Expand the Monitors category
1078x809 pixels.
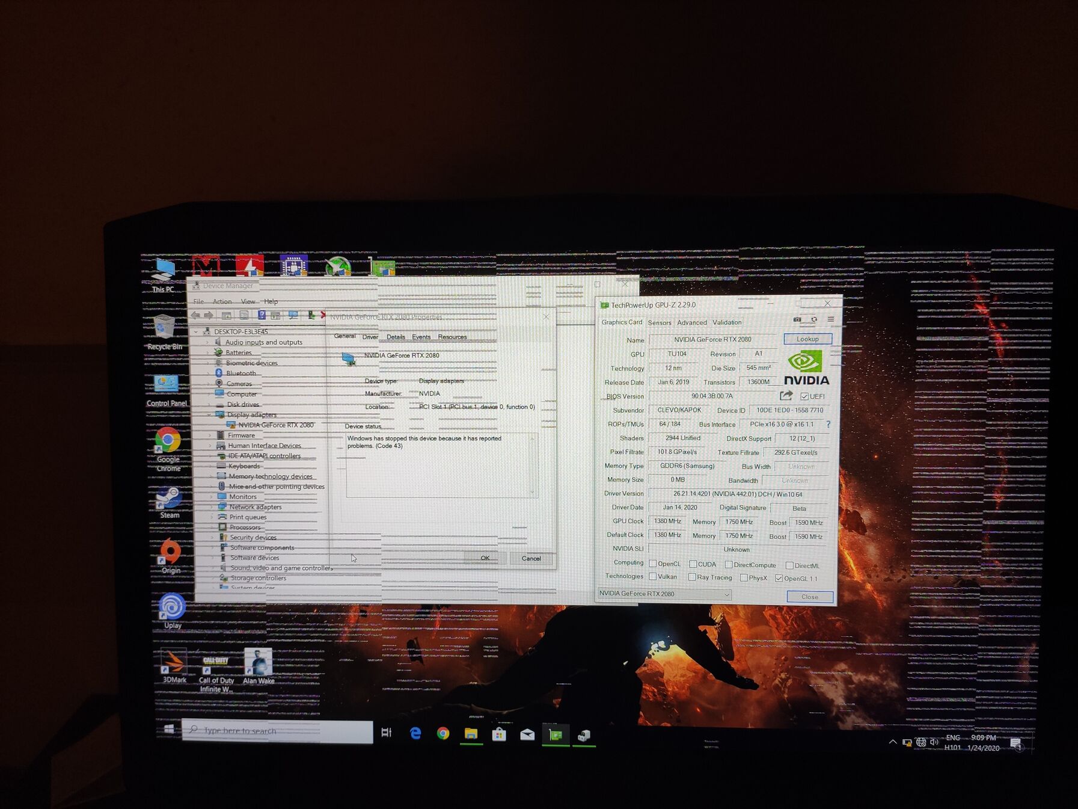click(x=211, y=497)
